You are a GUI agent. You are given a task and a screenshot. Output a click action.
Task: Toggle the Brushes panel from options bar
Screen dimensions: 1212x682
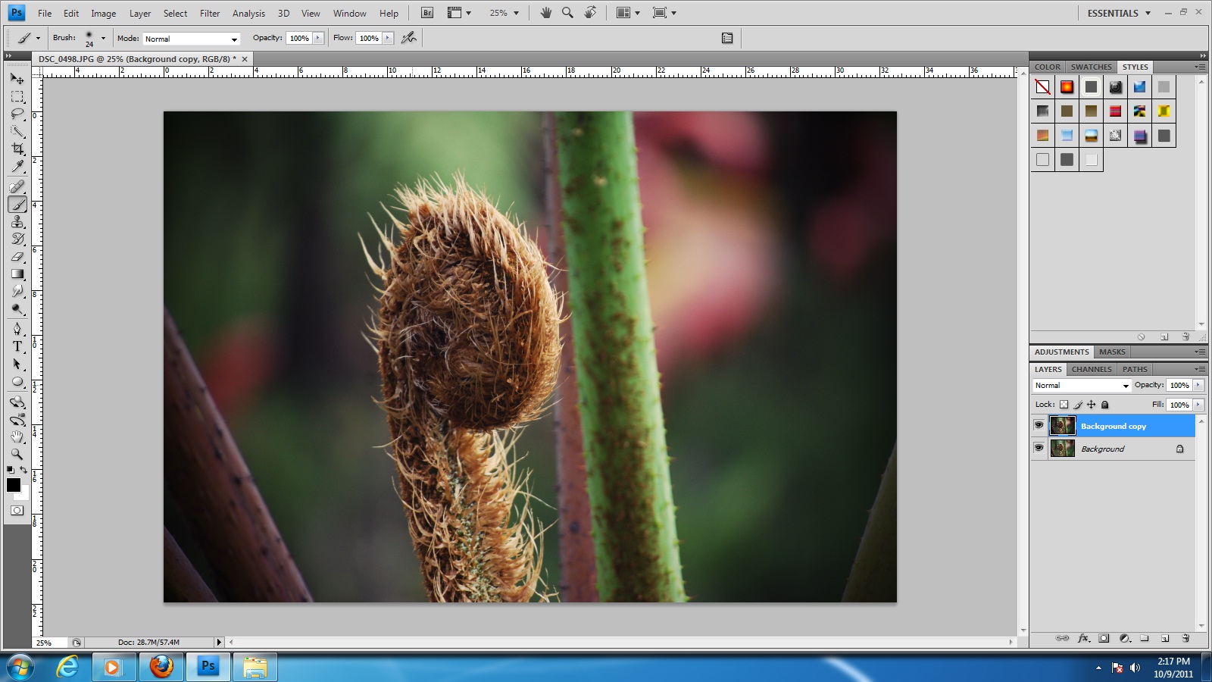(x=727, y=38)
